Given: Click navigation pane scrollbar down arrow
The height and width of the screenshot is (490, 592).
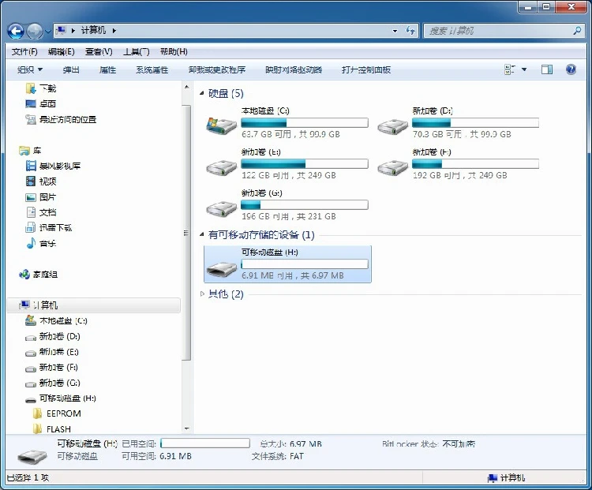Looking at the screenshot, I should 186,428.
